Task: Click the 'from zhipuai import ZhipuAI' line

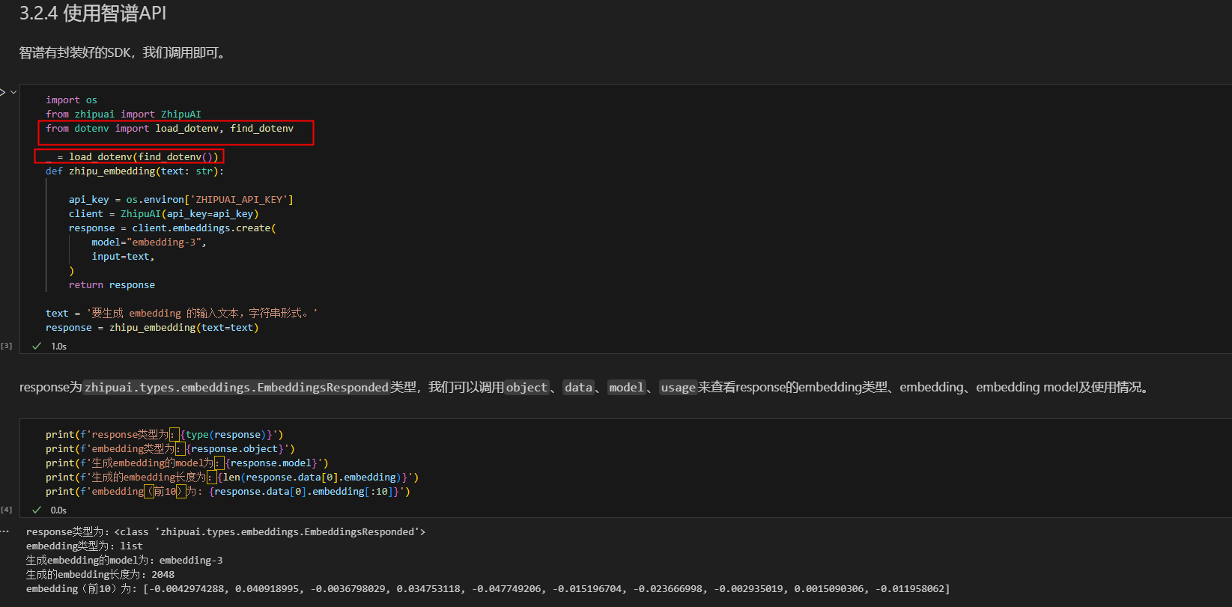Action: [124, 115]
